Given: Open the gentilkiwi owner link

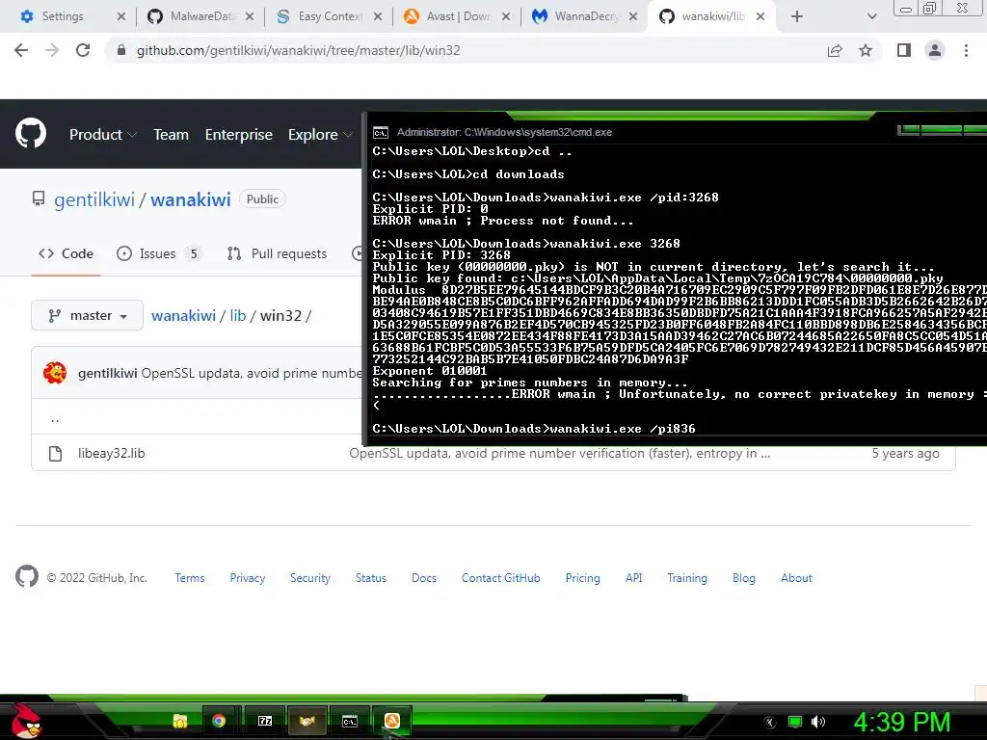Looking at the screenshot, I should point(94,199).
